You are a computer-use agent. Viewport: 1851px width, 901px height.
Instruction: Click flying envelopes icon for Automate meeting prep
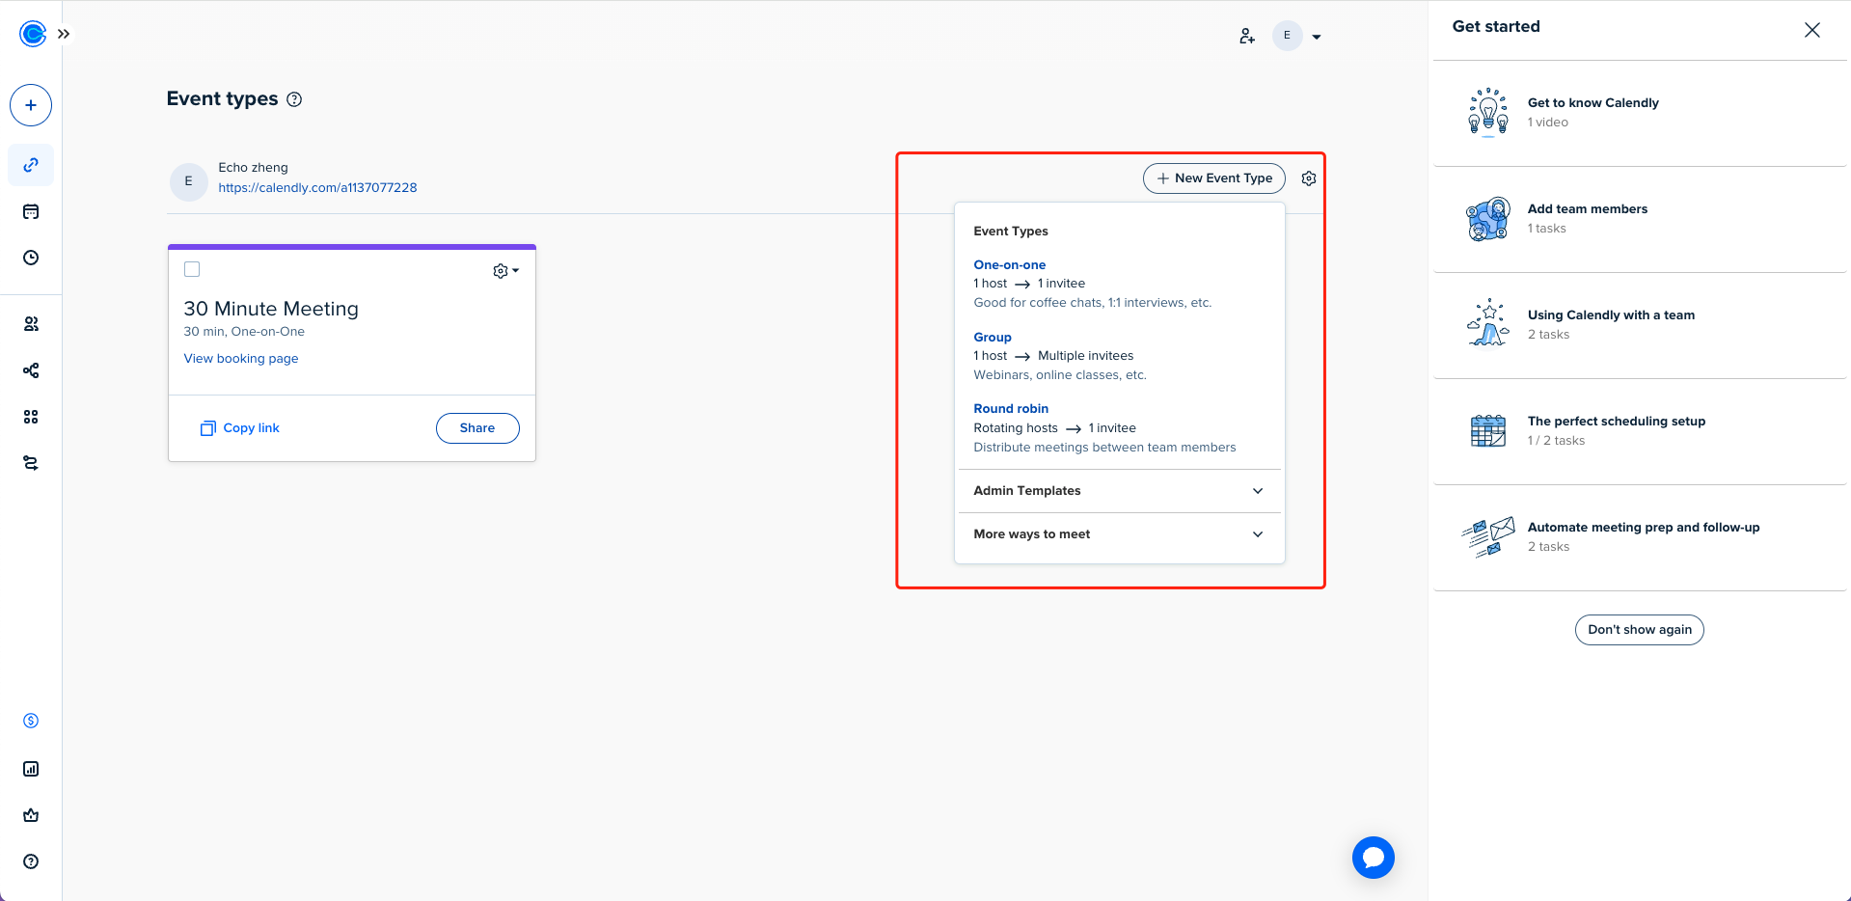point(1488,537)
